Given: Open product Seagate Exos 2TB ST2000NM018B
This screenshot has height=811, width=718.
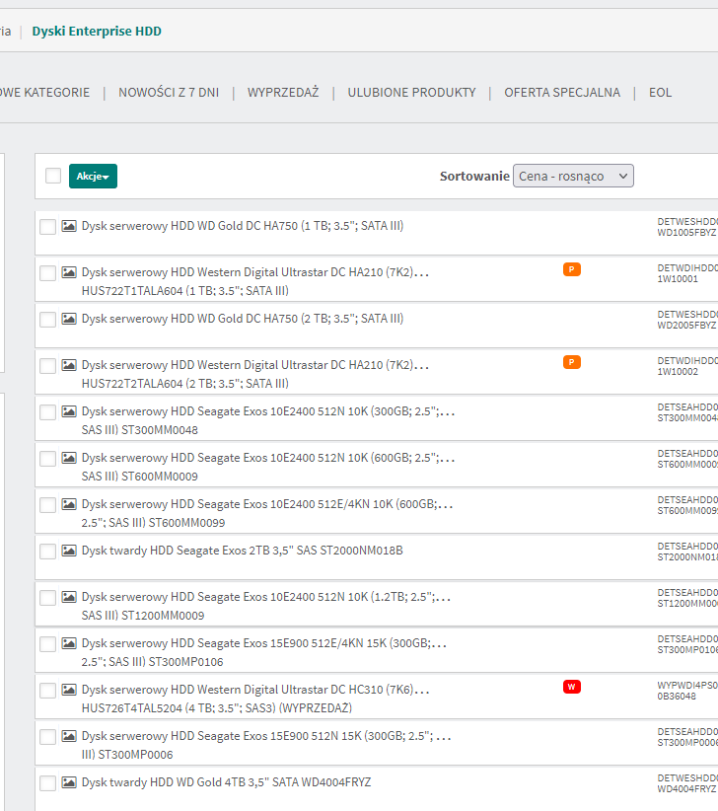Looking at the screenshot, I should [242, 551].
